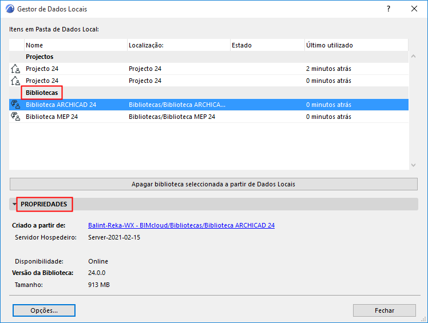This screenshot has height=323, width=428.
Task: Click the 'Tamanho:' label
Action: coord(29,285)
